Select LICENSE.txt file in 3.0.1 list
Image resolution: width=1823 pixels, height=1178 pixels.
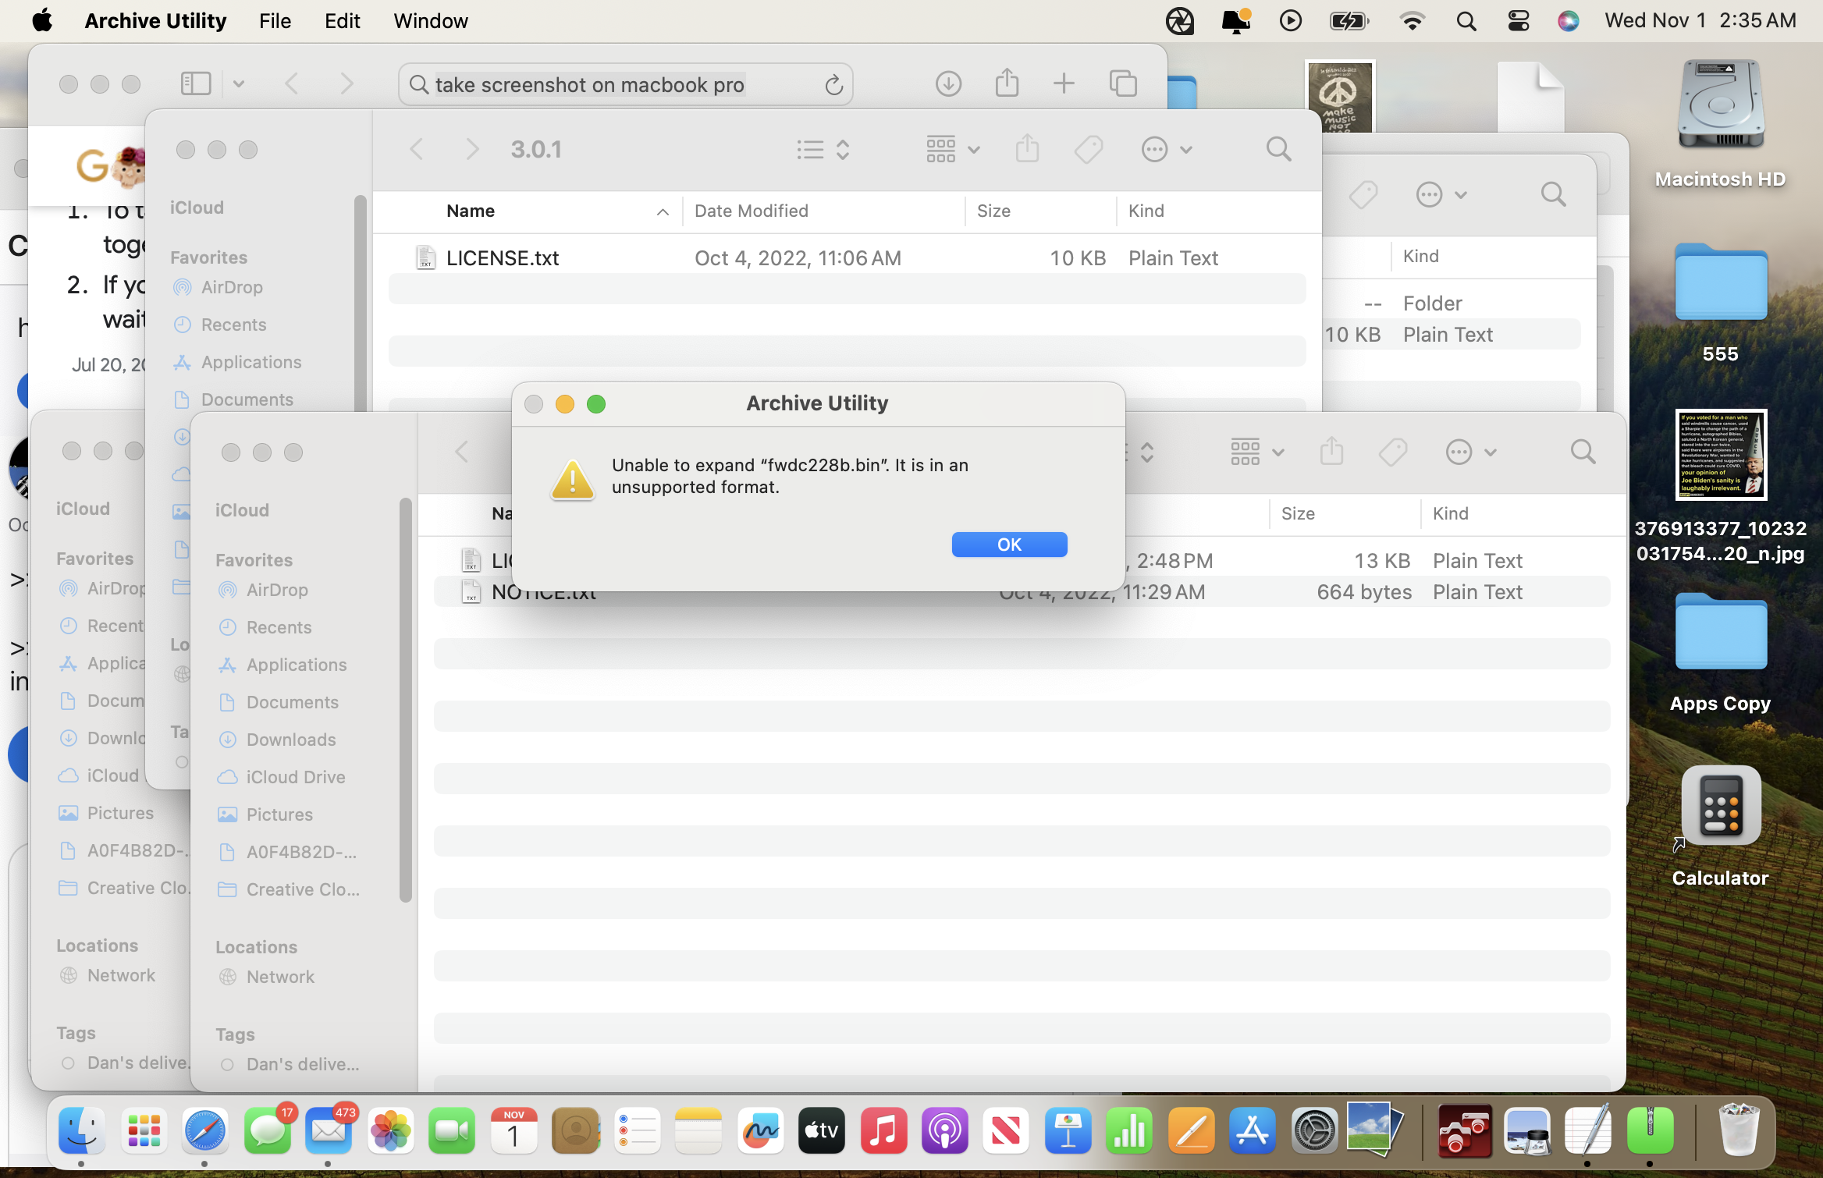[503, 258]
